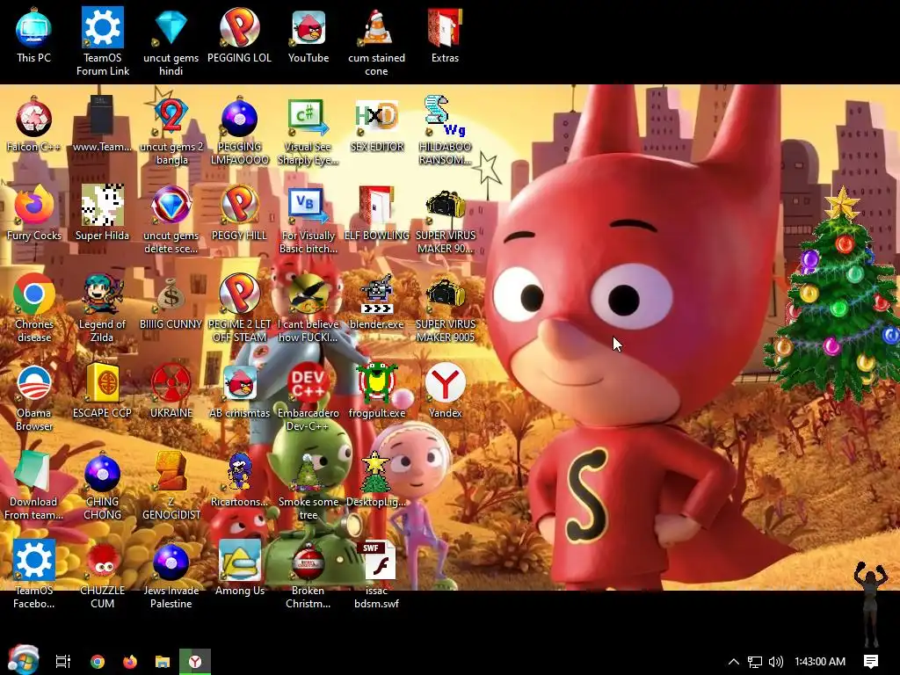
Task: Launch the AB crhismtas Angry Birds icon
Action: click(239, 390)
